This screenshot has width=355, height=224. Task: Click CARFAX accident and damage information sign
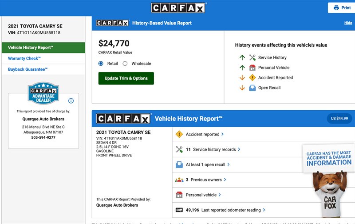click(329, 159)
